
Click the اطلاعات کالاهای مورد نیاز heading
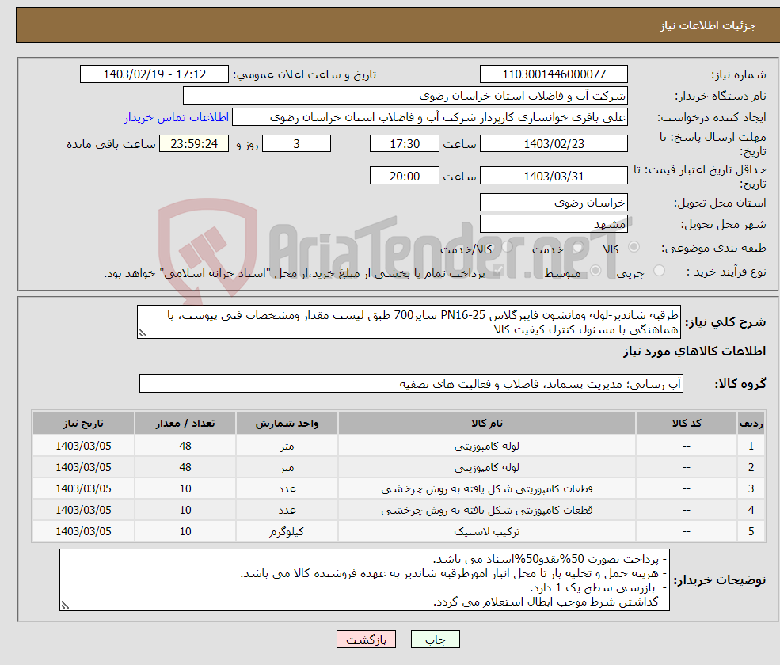click(694, 351)
